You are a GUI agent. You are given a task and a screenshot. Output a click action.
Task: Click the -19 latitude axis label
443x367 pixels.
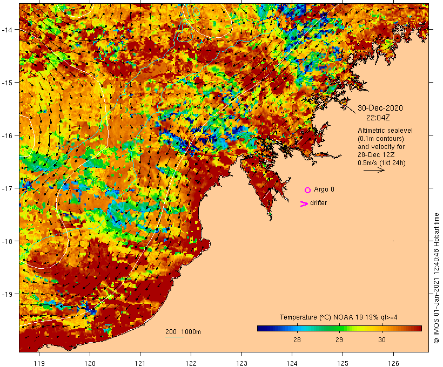pos(7,294)
